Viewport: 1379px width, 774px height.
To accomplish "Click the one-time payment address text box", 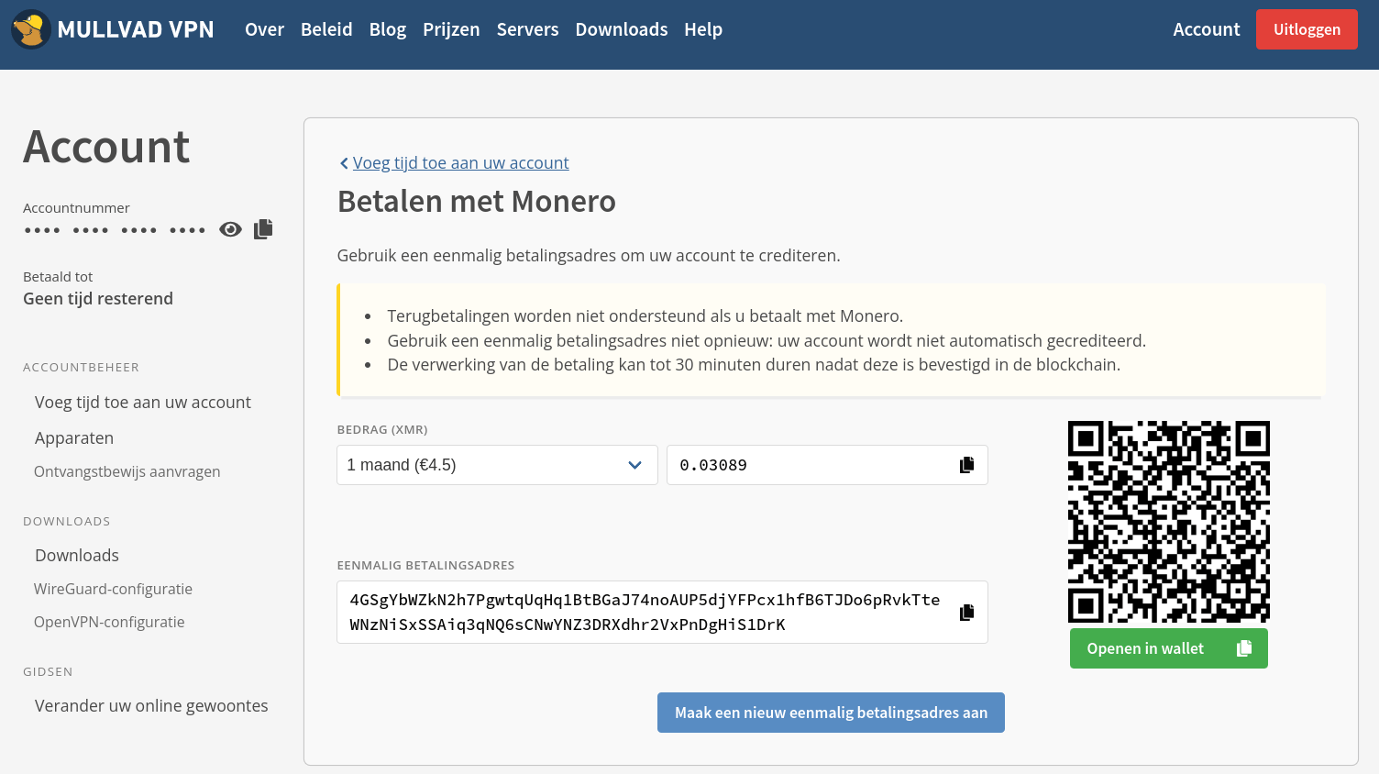I will (662, 612).
